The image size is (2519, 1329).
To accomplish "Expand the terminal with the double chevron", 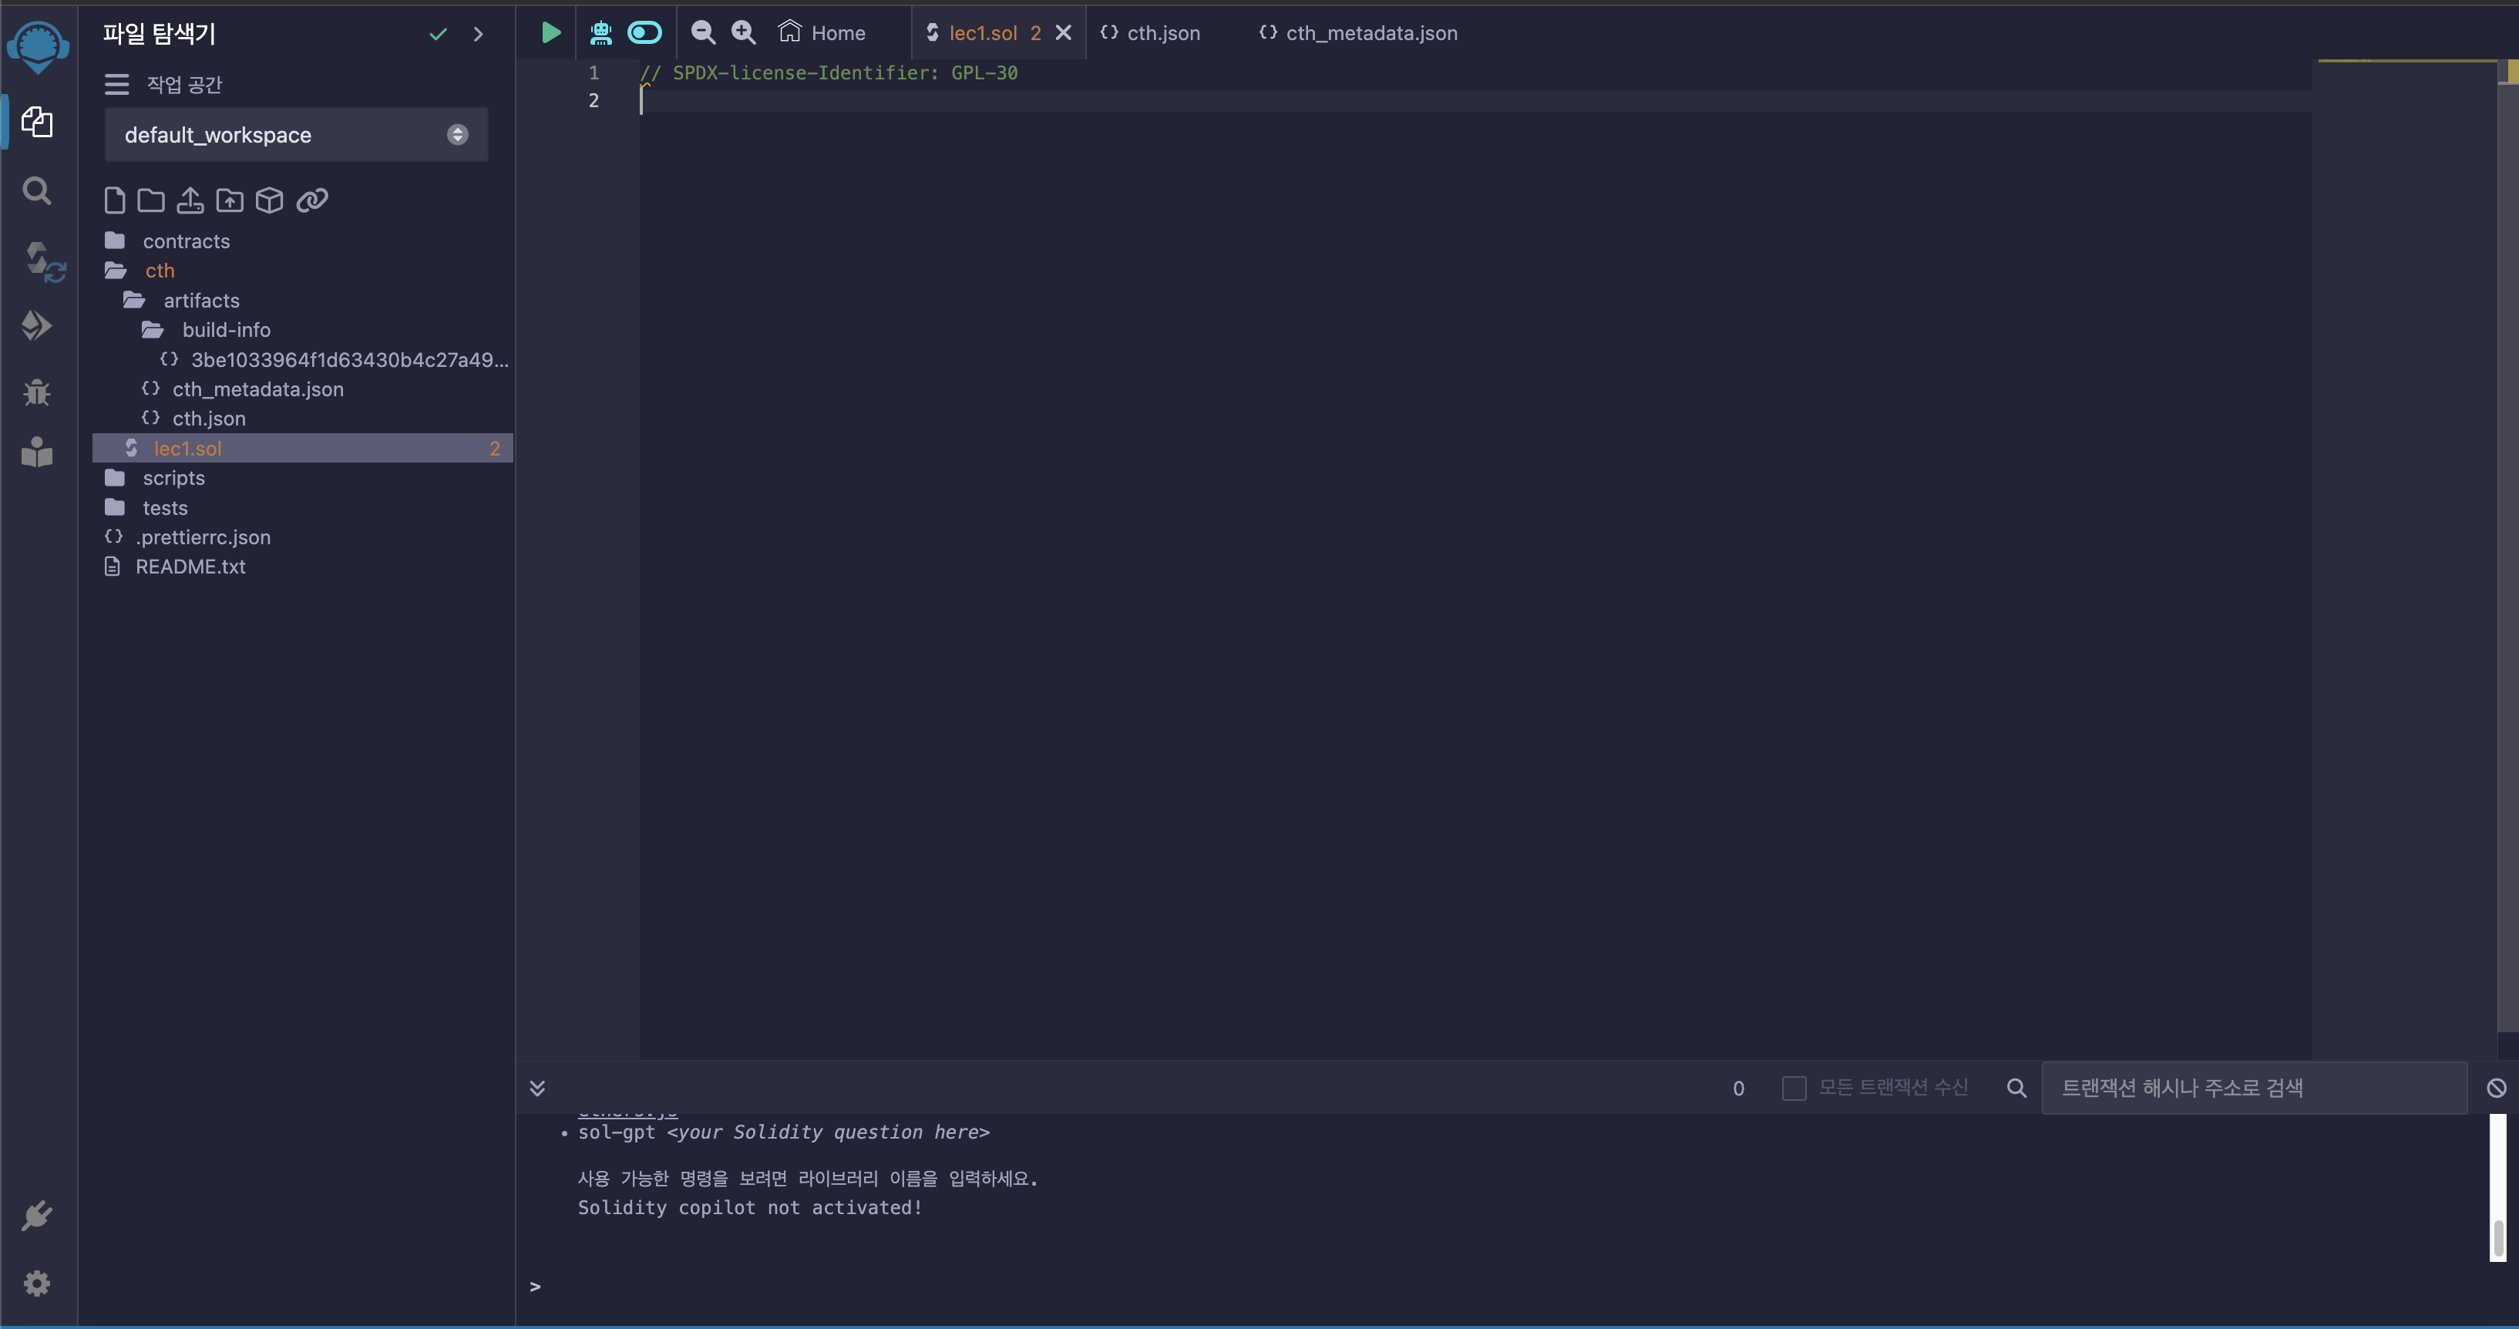I will tap(536, 1088).
